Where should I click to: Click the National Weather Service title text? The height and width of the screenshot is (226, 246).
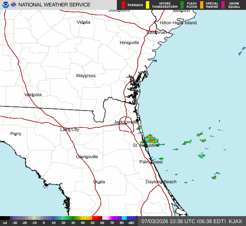click(54, 5)
